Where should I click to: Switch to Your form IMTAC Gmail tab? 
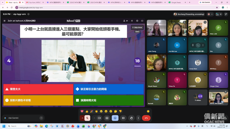(35, 3)
